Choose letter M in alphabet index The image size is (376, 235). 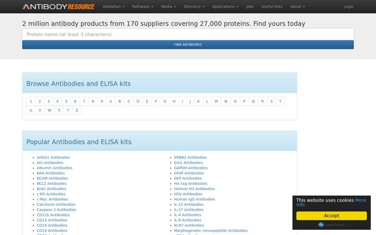coord(216,101)
